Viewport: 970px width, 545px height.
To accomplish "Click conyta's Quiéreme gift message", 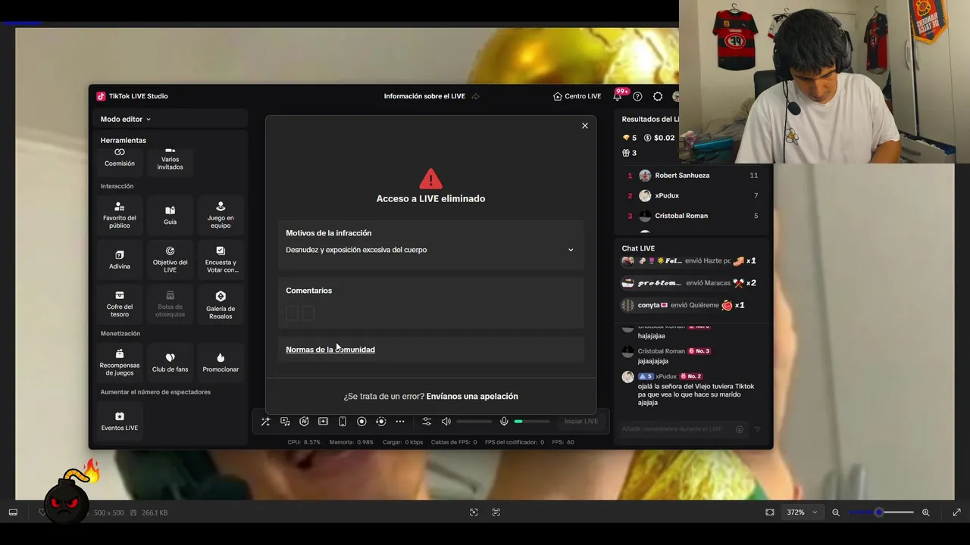I will pyautogui.click(x=684, y=305).
